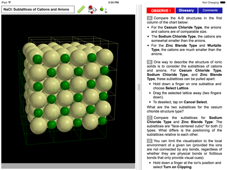Viewport: 227px width, 170px height.
Task: Tap the 'Select Lattice' bold text
Action: coord(177,88)
